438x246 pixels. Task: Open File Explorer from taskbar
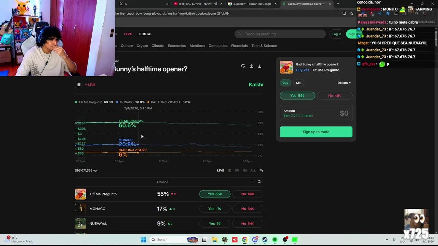pos(214,240)
